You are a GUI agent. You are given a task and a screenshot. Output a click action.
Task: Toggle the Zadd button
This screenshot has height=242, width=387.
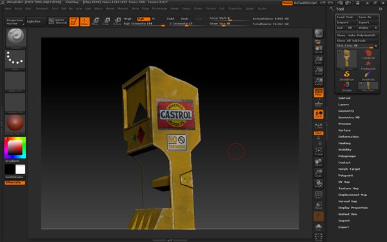click(x=170, y=19)
